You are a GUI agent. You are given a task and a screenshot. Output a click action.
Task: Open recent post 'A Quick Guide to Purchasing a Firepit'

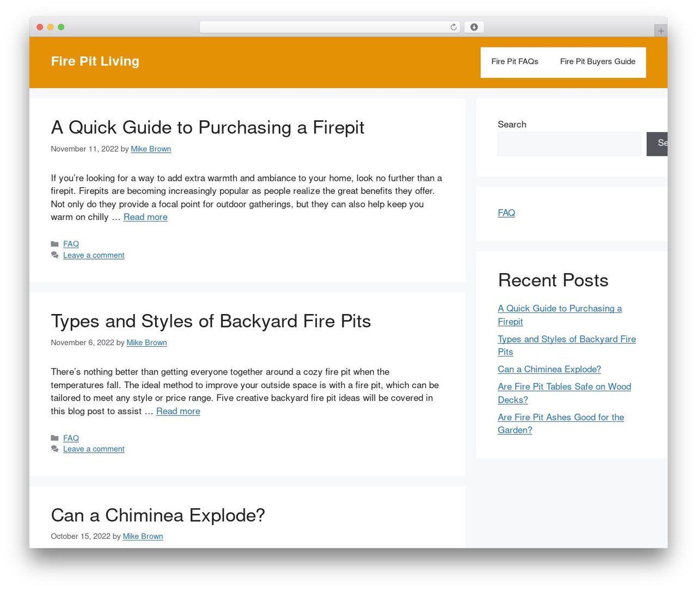(560, 315)
